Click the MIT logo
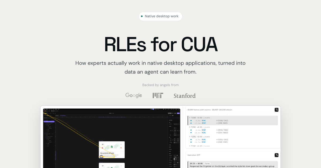This screenshot has width=321, height=168. [x=158, y=95]
